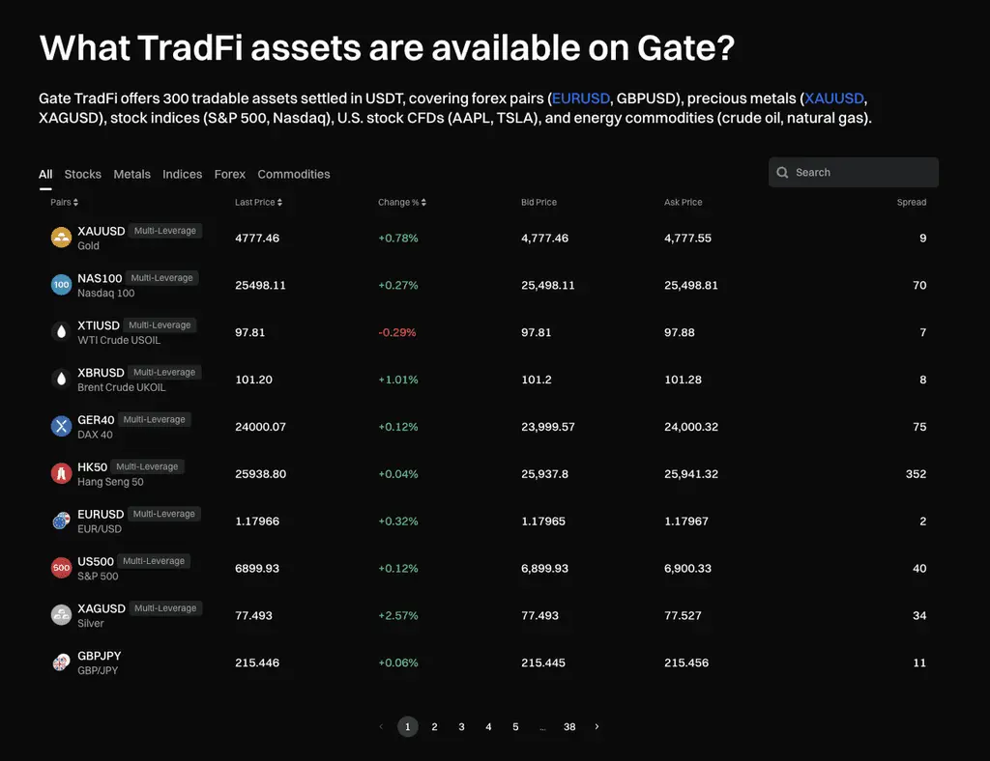
Task: Click the XTIUSD crude oil drop icon
Action: [61, 332]
